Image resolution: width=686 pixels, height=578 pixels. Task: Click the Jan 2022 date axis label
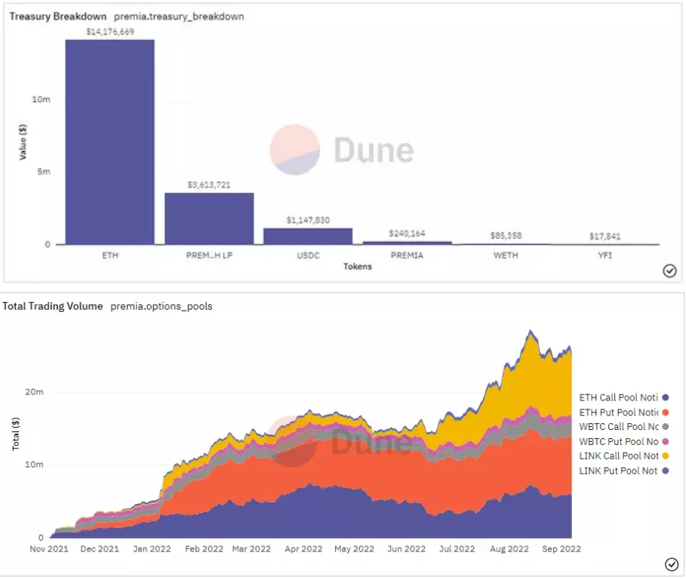coord(152,549)
